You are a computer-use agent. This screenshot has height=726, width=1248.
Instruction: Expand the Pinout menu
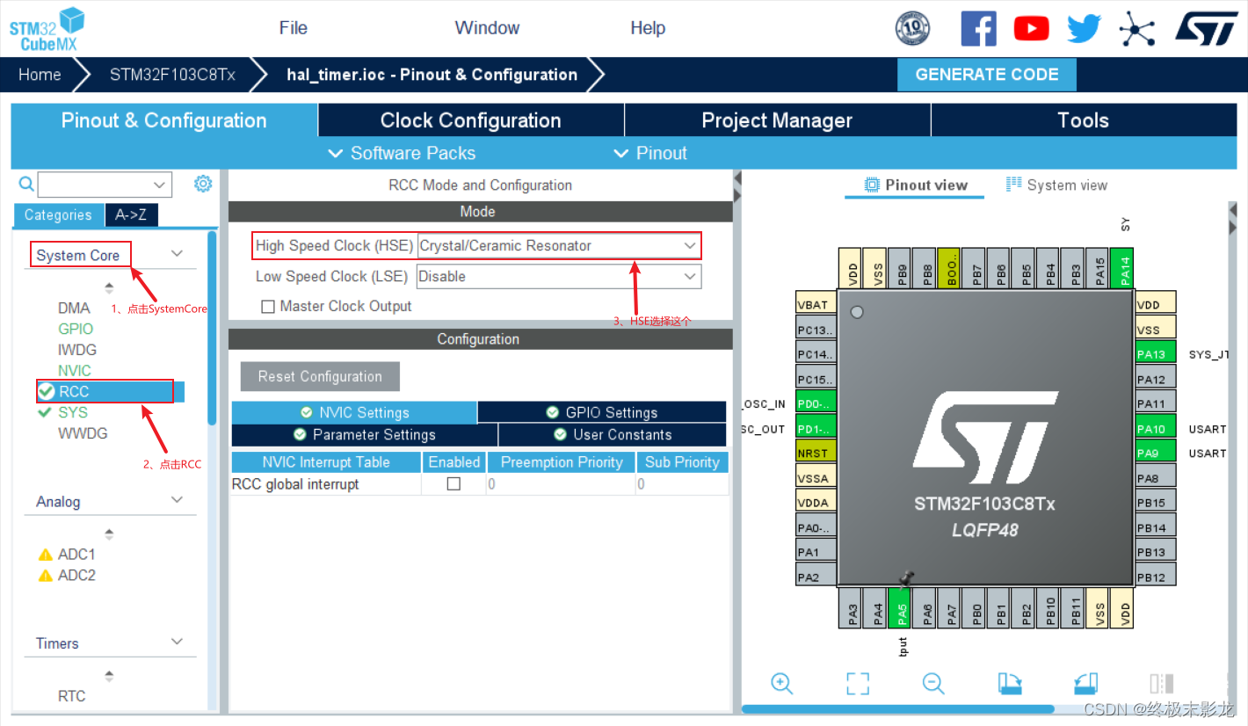click(650, 153)
